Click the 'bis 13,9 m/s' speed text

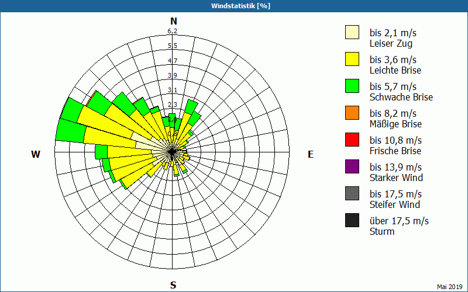395,167
